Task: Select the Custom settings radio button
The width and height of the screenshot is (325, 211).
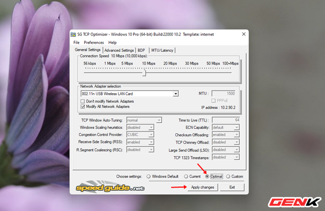Action: (228, 176)
